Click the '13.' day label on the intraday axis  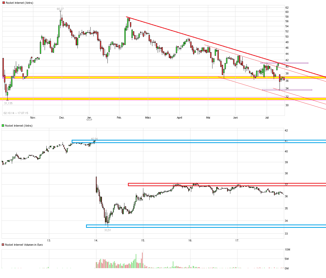coord(49,240)
